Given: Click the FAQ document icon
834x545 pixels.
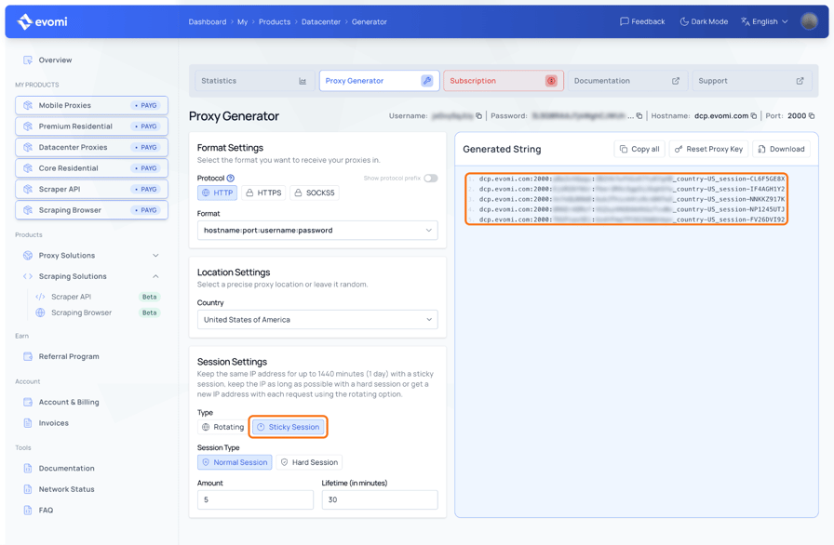Looking at the screenshot, I should [x=28, y=510].
